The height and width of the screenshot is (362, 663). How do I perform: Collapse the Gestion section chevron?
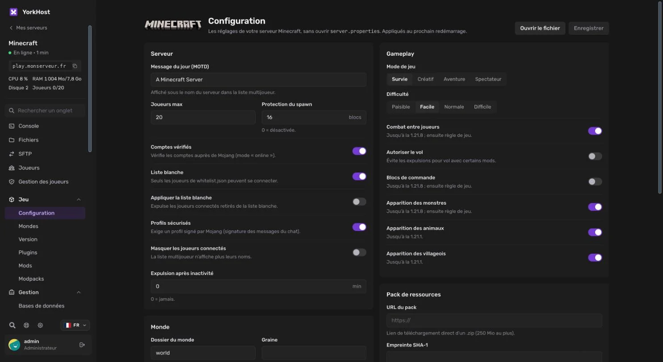click(x=79, y=292)
